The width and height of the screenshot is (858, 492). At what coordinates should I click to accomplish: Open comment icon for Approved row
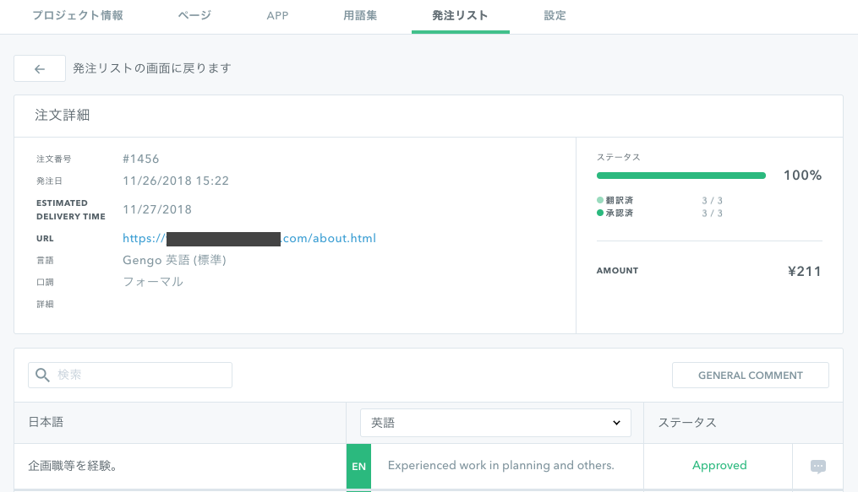point(818,467)
